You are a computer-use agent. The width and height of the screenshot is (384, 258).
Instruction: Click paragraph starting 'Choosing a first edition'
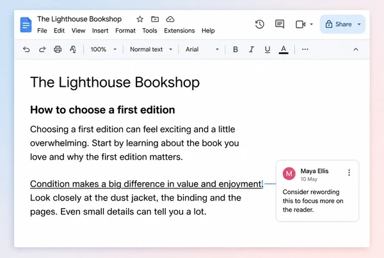134,143
